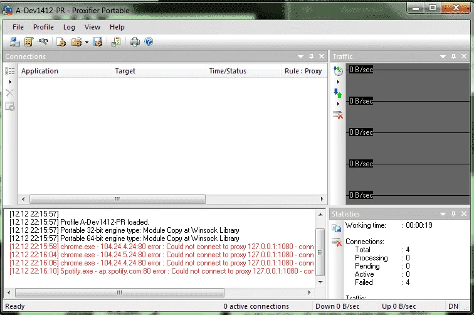Screen dimensions: 474x315
Task: Click right arrow of Connections horizontal scrollbar
Action: 322,199
